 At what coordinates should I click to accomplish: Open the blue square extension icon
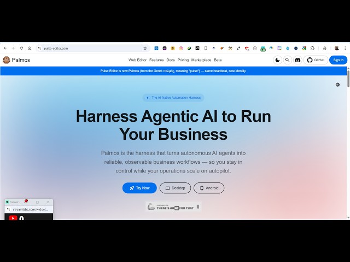(156, 49)
